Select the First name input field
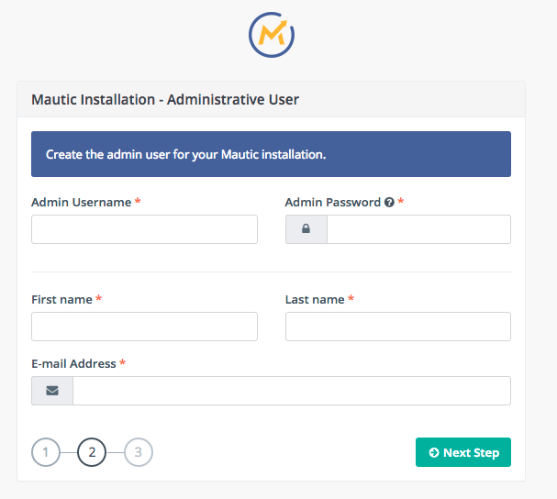 pos(144,327)
